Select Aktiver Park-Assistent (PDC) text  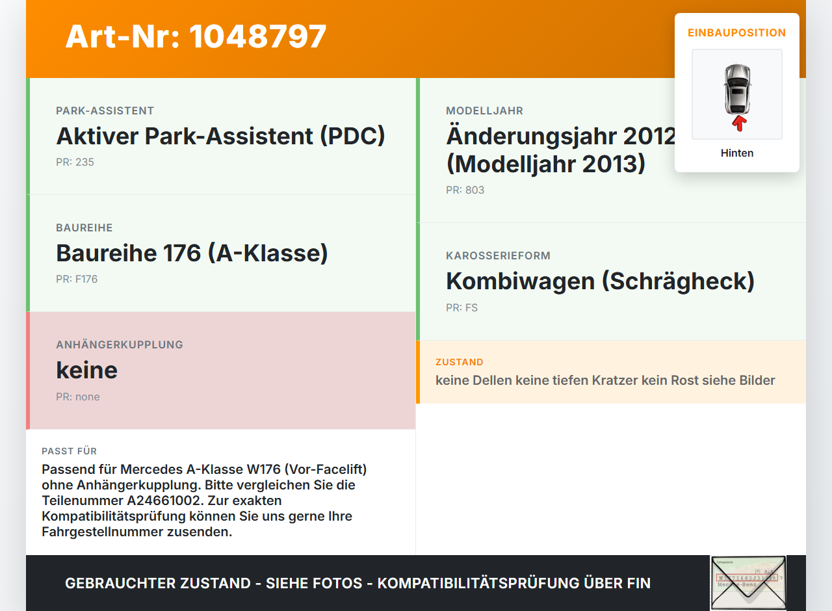coord(221,136)
